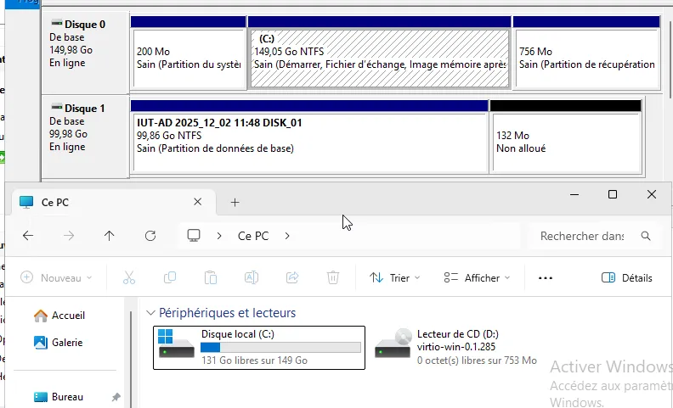Add a new File Explorer tab
Viewport: 673px width, 408px height.
(235, 202)
